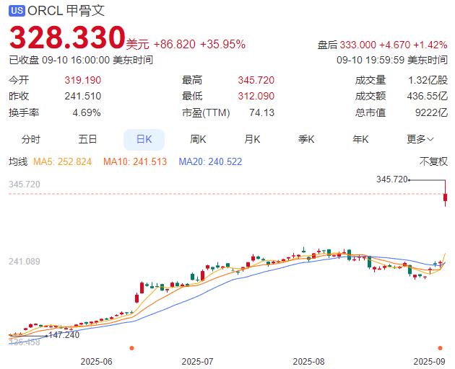Screen dimensions: 455x369
Task: Click the orange event dot near 2025-09
Action: pos(441,348)
